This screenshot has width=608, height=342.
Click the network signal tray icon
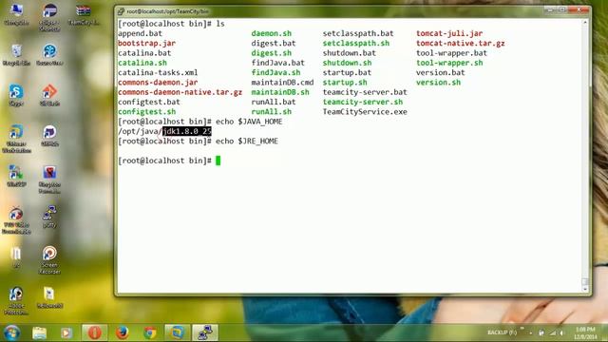(553, 332)
